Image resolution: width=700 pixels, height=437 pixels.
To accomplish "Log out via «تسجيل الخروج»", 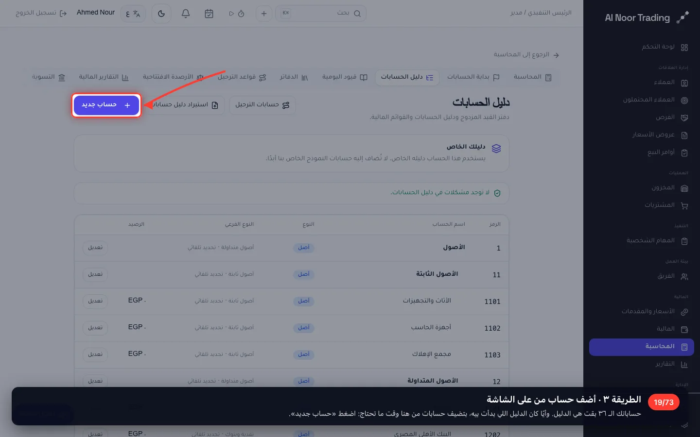I will [x=41, y=13].
